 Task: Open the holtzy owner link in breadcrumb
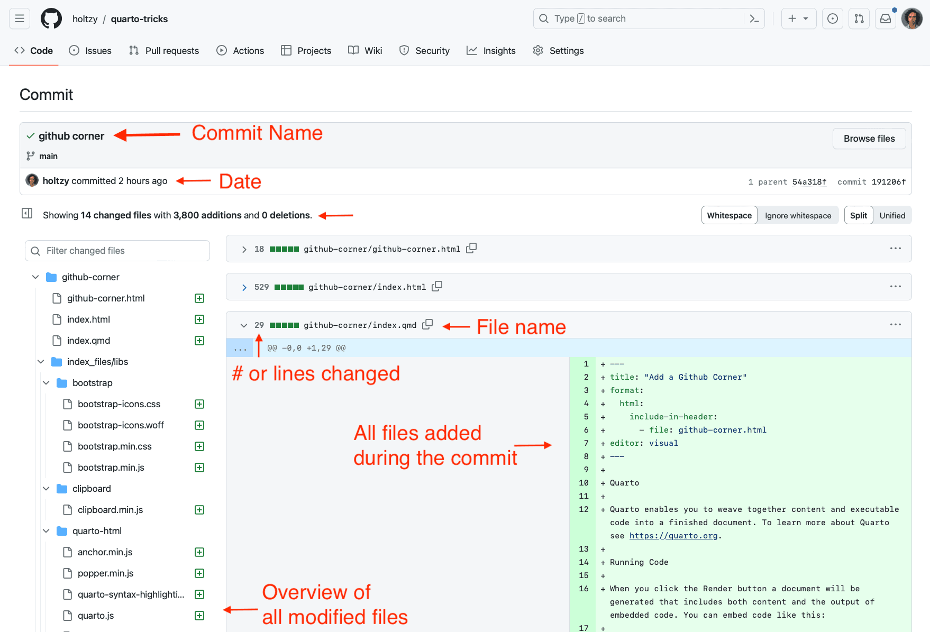pos(85,19)
